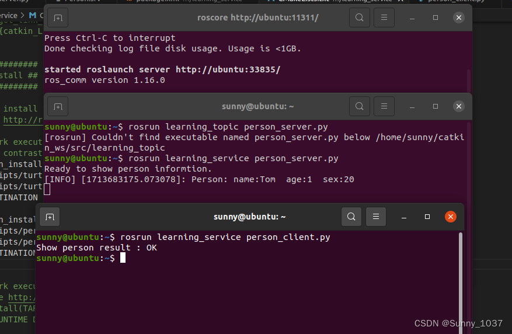
Task: Click roscore window title 'roscore http://ubuntu:11311/'
Action: [257, 18]
